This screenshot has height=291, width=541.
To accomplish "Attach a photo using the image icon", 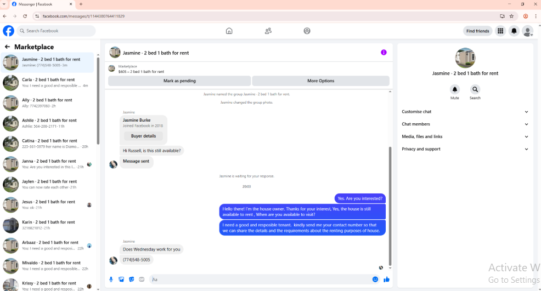I will tap(121, 279).
